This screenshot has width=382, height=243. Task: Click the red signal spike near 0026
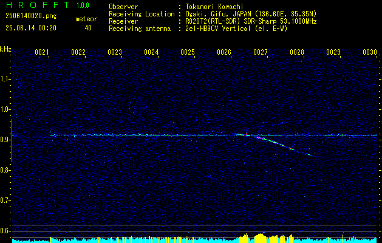pos(246,134)
